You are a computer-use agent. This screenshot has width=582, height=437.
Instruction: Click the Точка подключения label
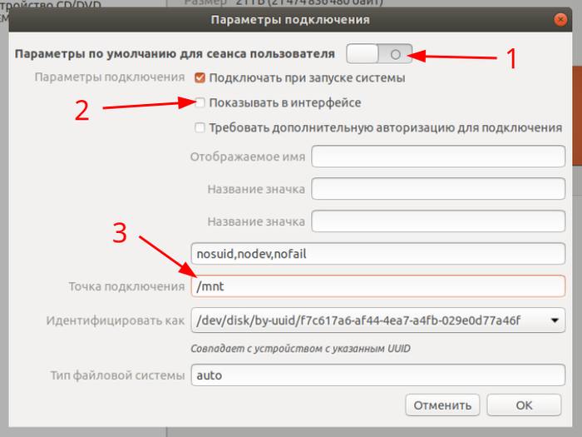click(x=126, y=286)
